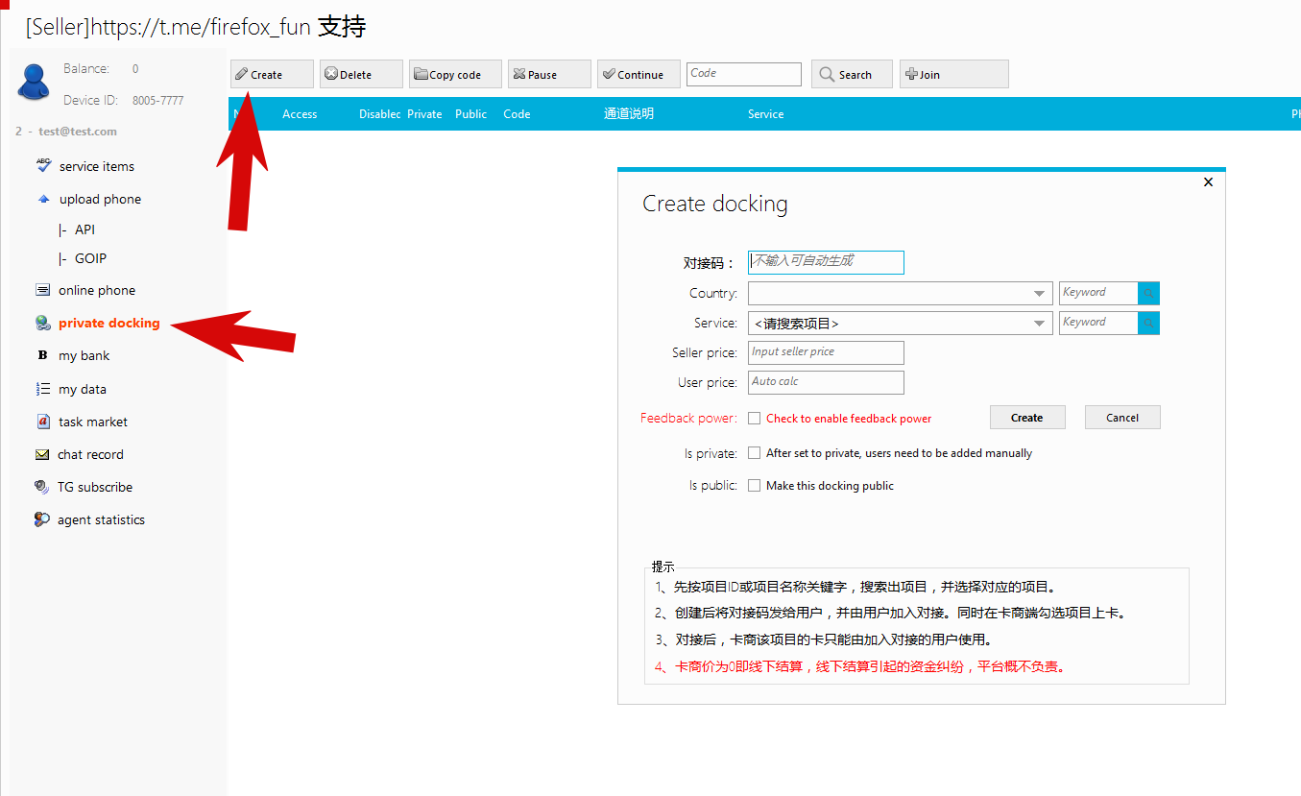This screenshot has height=796, width=1301.
Task: Click the my bank B icon
Action: point(42,355)
